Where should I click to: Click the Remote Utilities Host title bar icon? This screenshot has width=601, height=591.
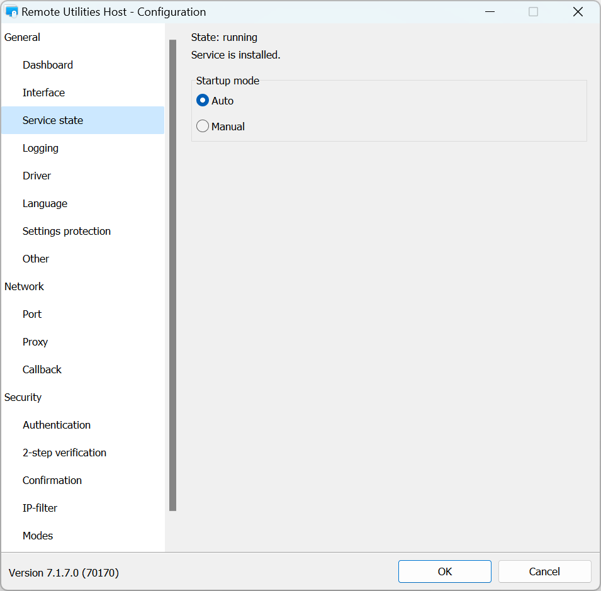coord(11,12)
